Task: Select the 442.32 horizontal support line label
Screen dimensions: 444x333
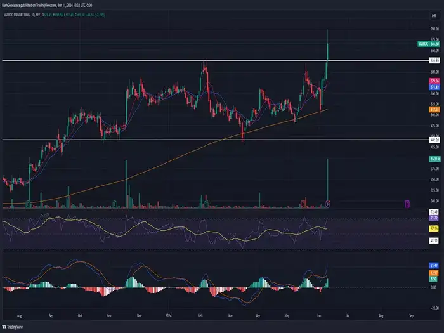Action: pos(435,140)
